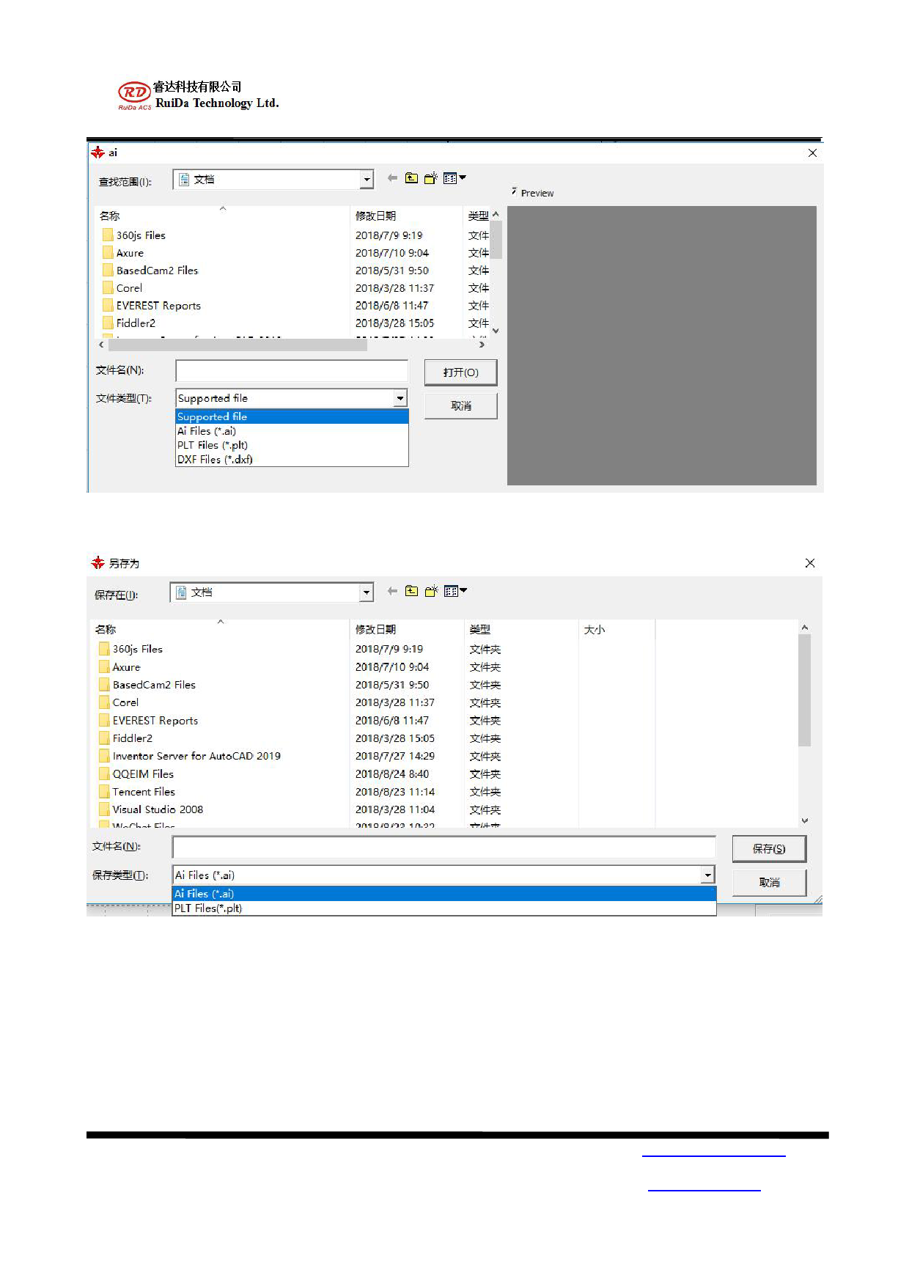Expand the 查找范围 location dropdown

(367, 180)
